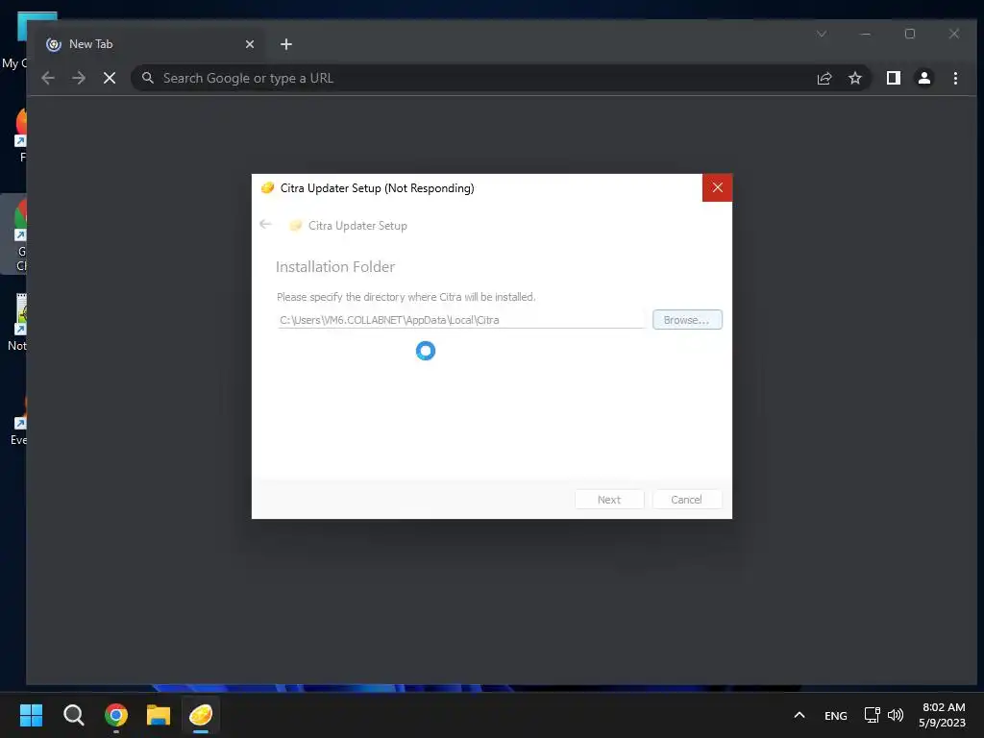This screenshot has height=738, width=984.
Task: Select the New Tab browser tab
Action: click(149, 44)
